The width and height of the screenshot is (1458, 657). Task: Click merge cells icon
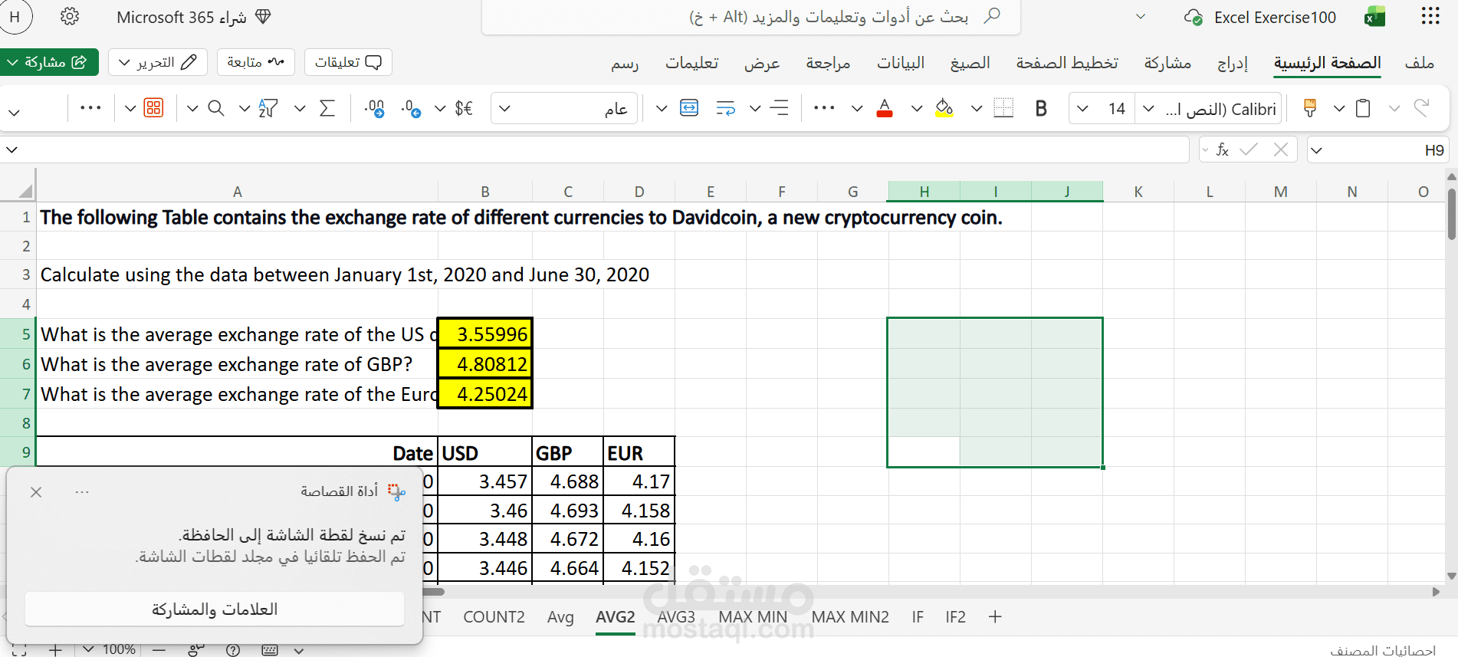click(x=689, y=108)
